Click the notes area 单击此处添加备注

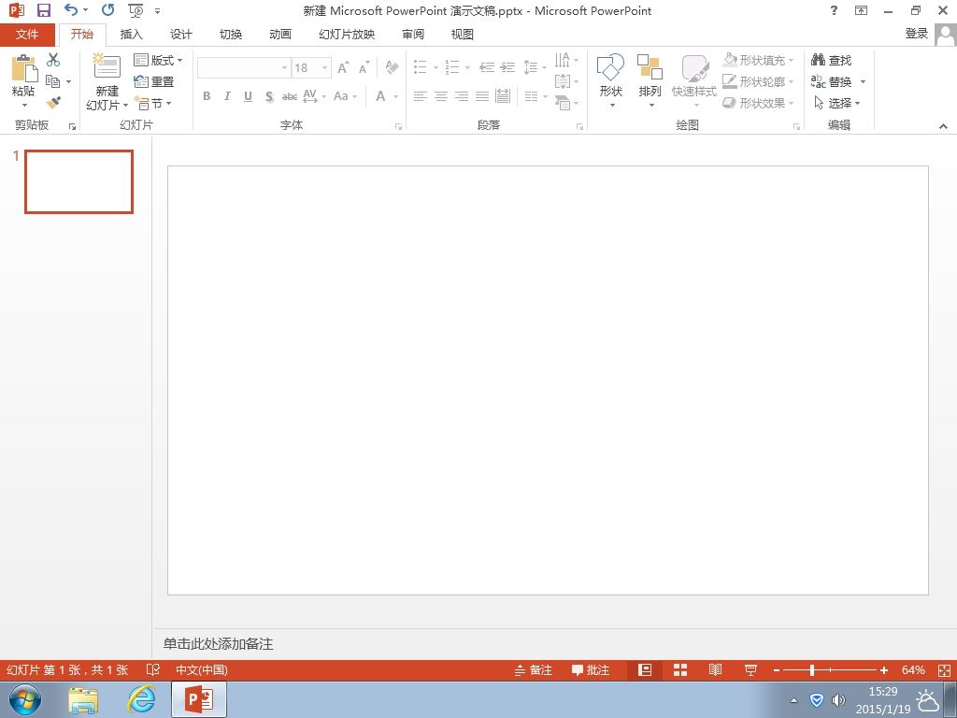coord(218,643)
